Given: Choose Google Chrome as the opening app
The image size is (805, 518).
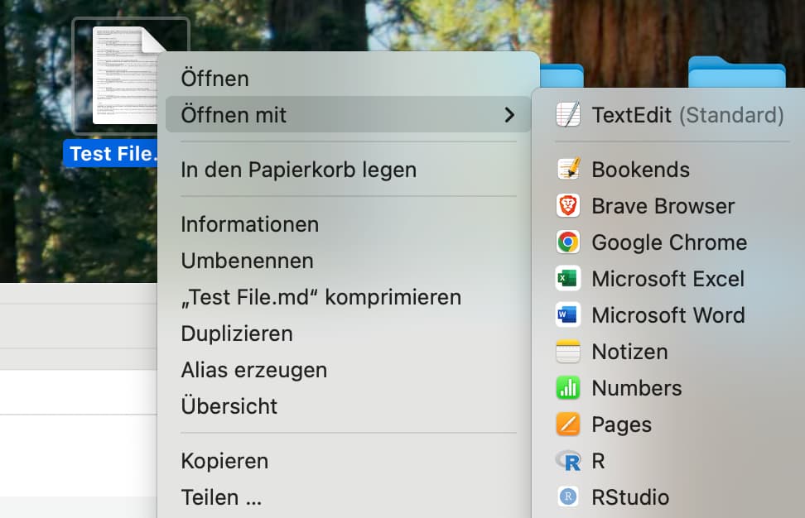Looking at the screenshot, I should (x=668, y=242).
